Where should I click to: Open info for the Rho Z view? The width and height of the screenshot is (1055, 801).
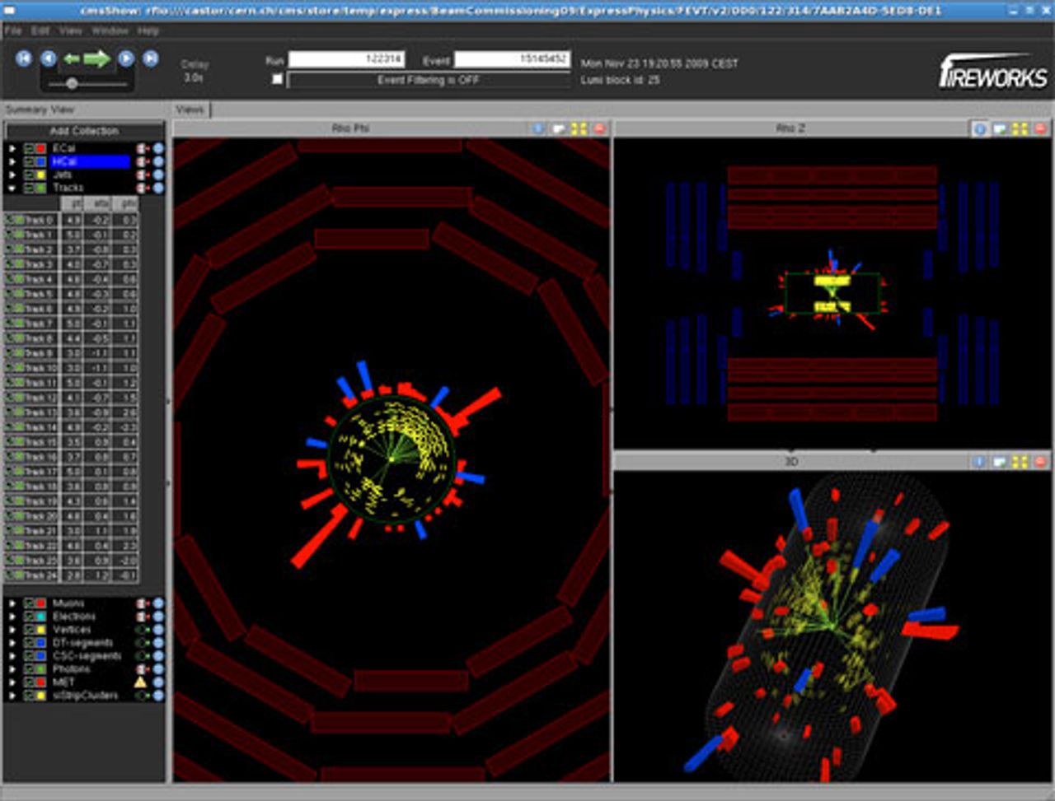[x=980, y=128]
